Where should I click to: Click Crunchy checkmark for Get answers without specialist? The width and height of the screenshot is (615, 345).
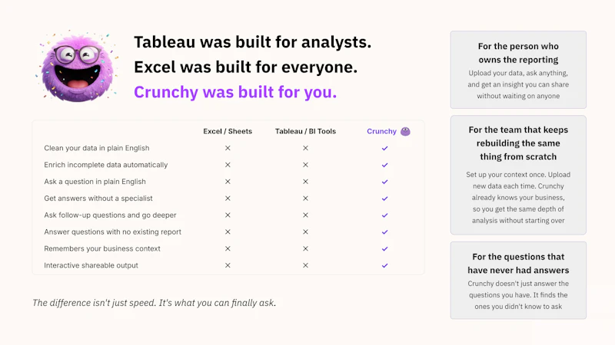pyautogui.click(x=385, y=199)
